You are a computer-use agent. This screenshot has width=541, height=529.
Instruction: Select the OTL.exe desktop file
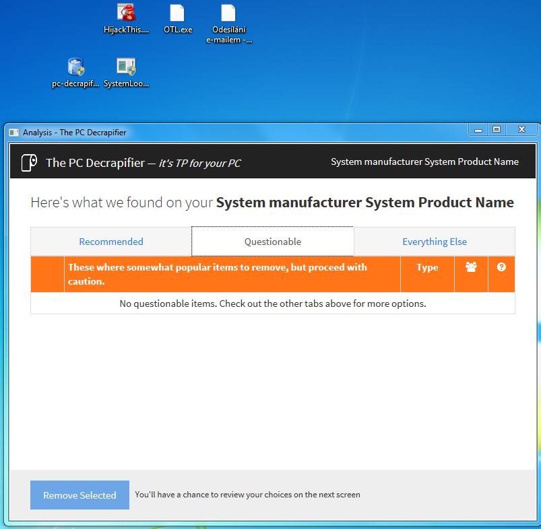tap(178, 19)
